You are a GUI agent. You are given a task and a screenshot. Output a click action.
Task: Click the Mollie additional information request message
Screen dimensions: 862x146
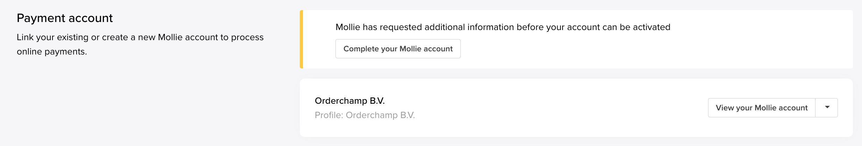(x=502, y=27)
